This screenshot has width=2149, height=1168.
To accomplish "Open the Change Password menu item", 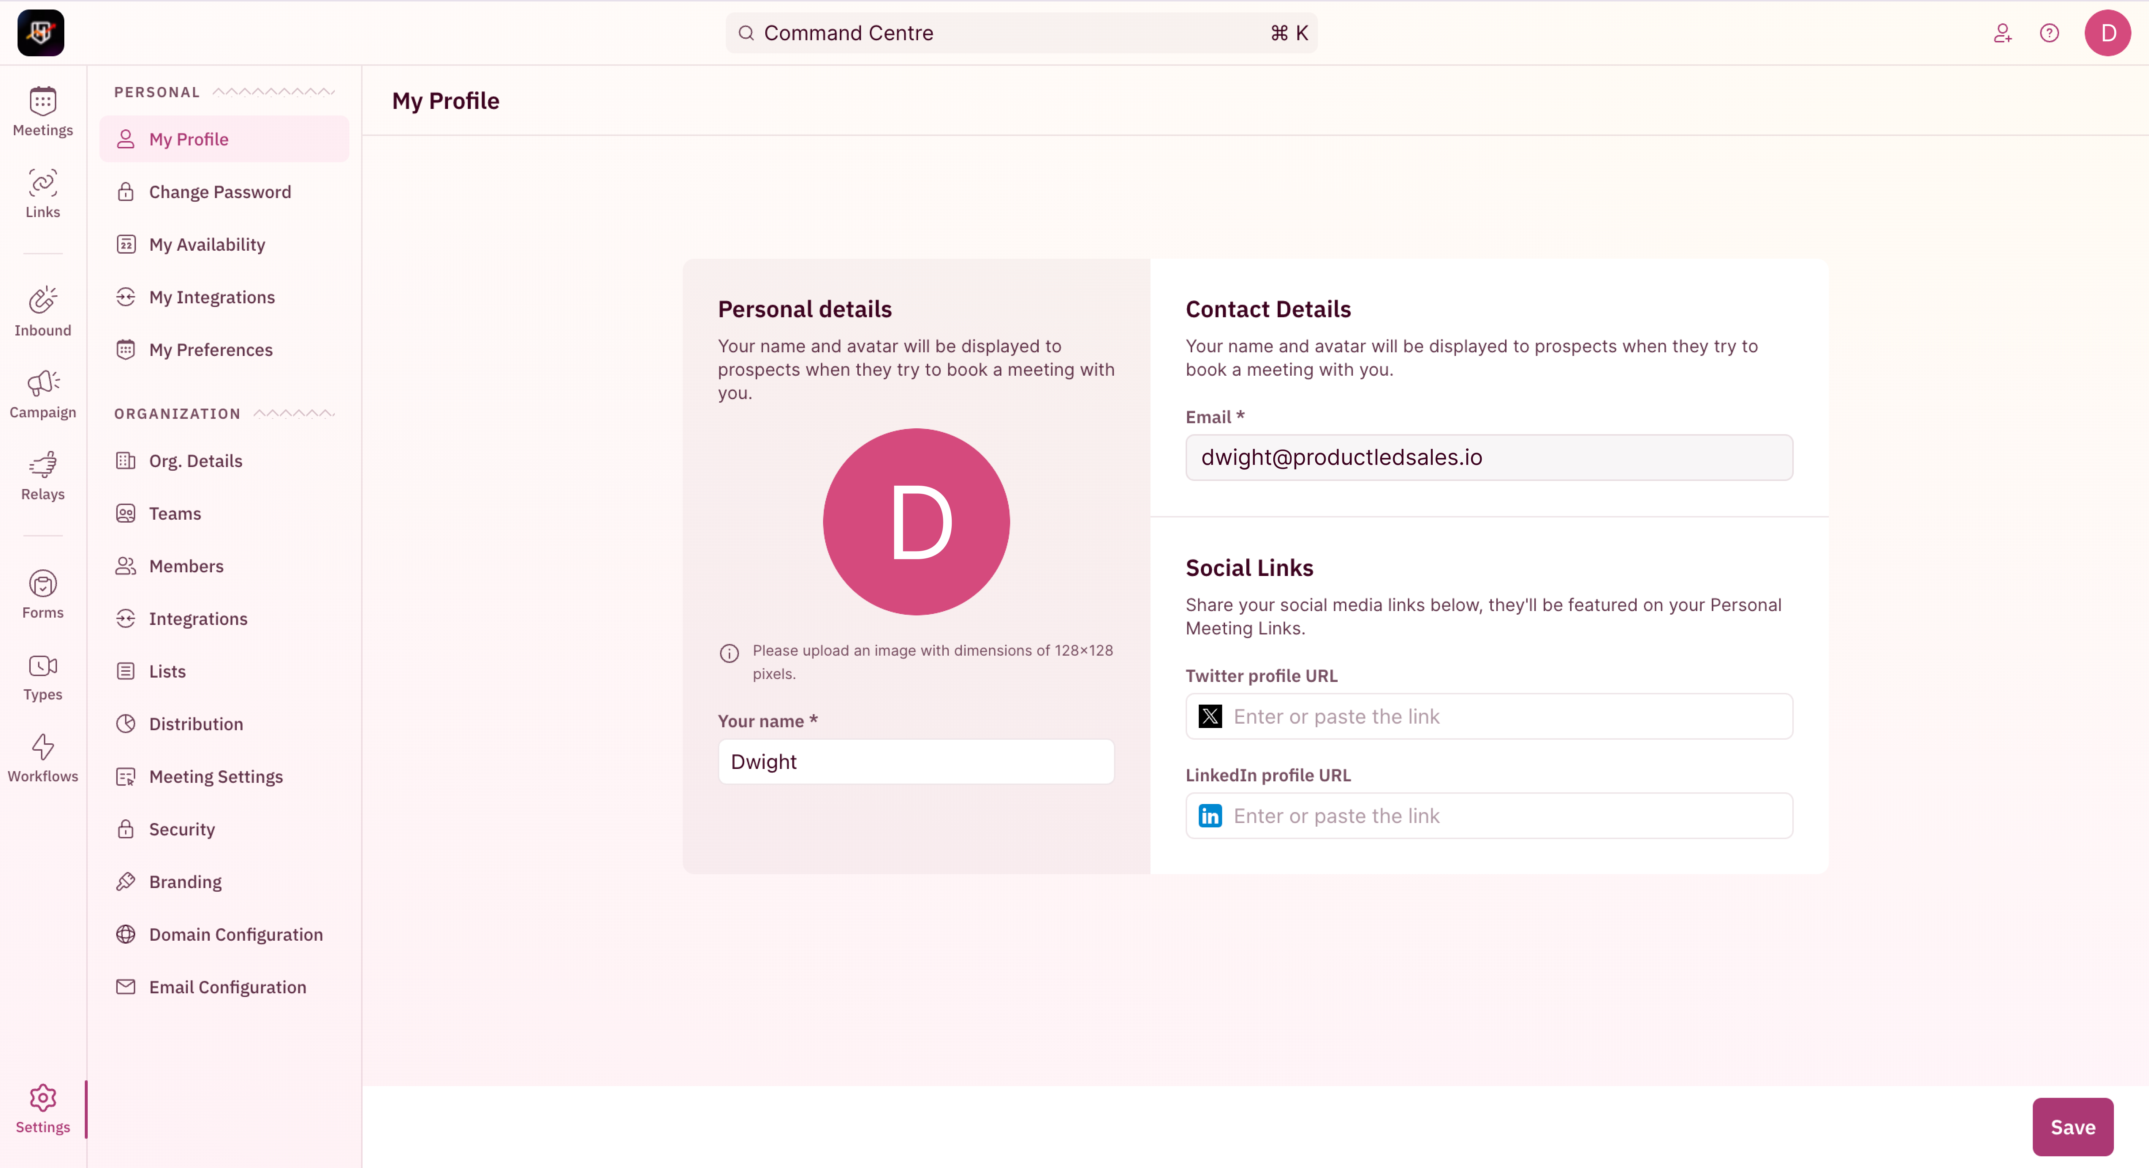I will click(x=219, y=192).
